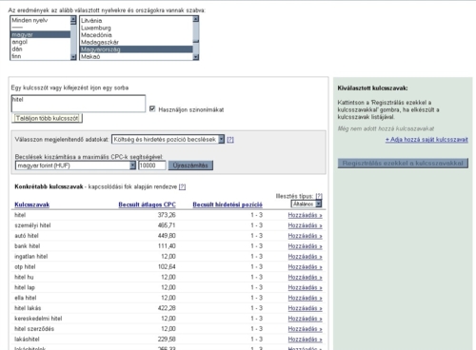The height and width of the screenshot is (350, 476).
Task: Click 'Hozzáadás »' for the 'hitel' row
Action: (x=305, y=215)
